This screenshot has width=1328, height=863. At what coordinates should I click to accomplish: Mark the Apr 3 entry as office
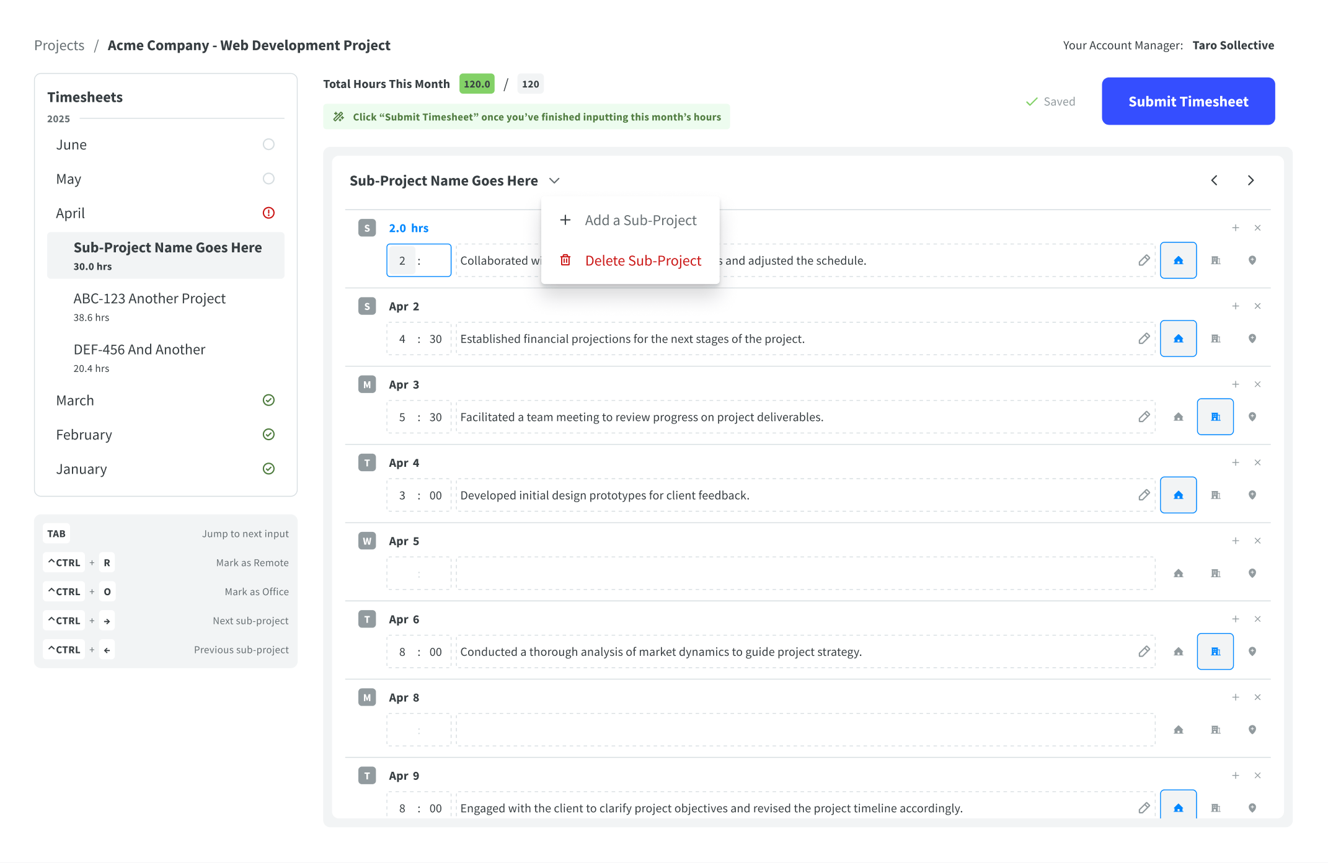click(1215, 417)
